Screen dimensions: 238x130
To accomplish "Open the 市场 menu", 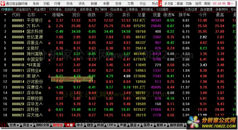I will (69, 4).
